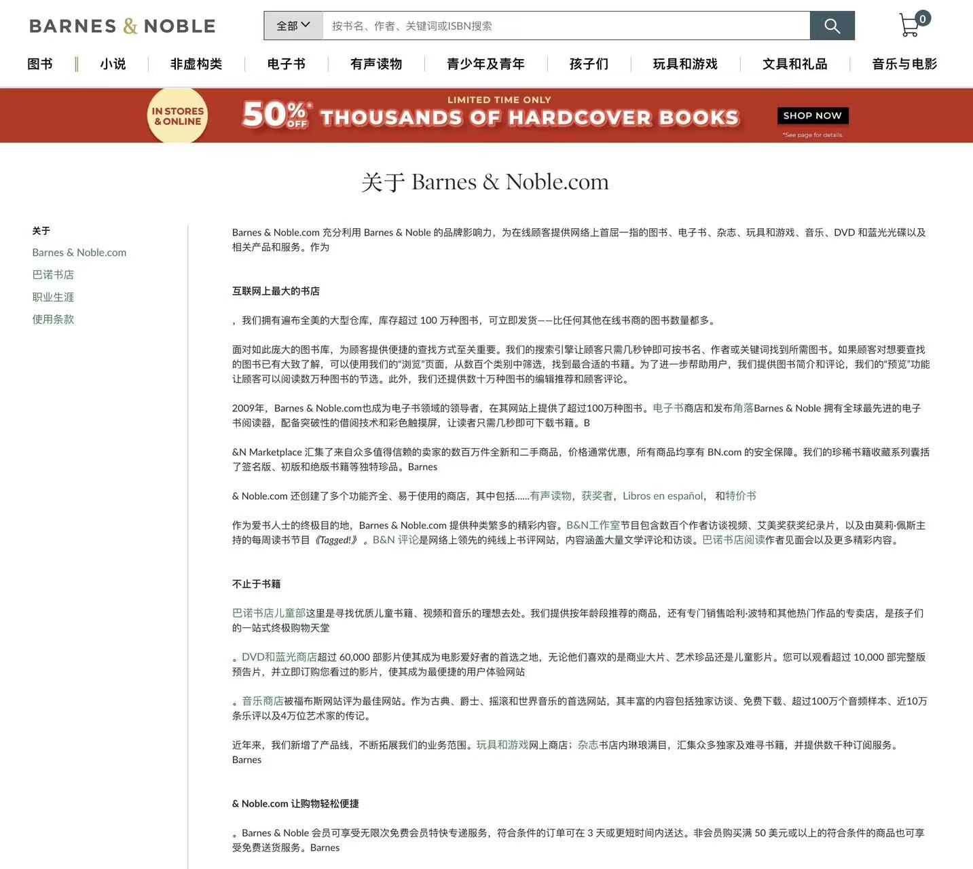This screenshot has width=973, height=869.
Task: Expand the 全部 search category dropdown
Action: coord(293,26)
